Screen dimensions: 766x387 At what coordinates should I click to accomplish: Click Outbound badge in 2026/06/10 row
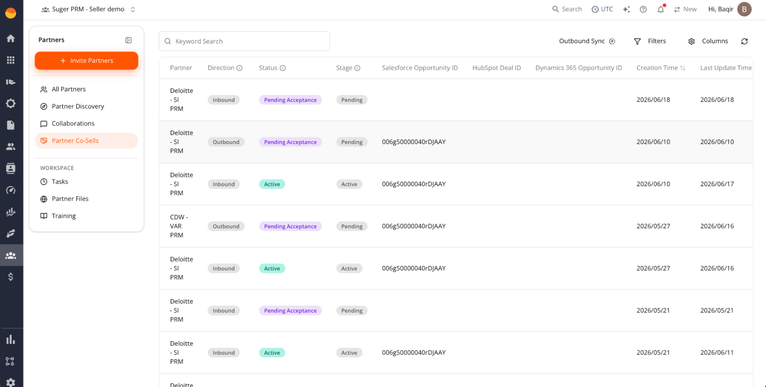pyautogui.click(x=226, y=142)
